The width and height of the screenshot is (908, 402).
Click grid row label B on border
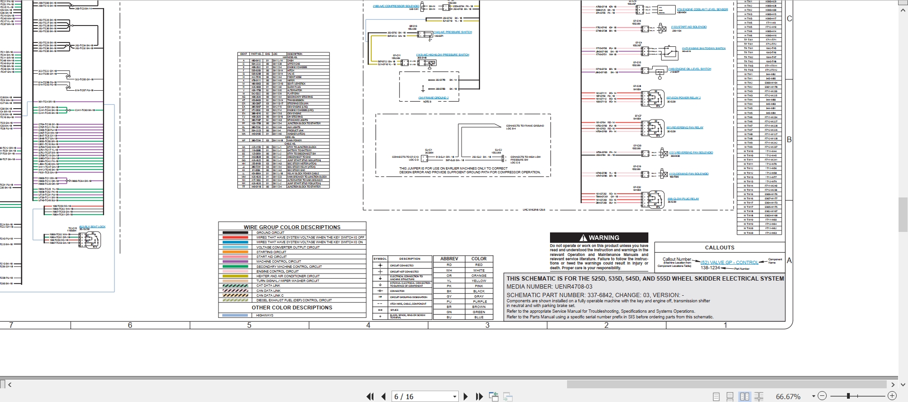click(x=789, y=140)
